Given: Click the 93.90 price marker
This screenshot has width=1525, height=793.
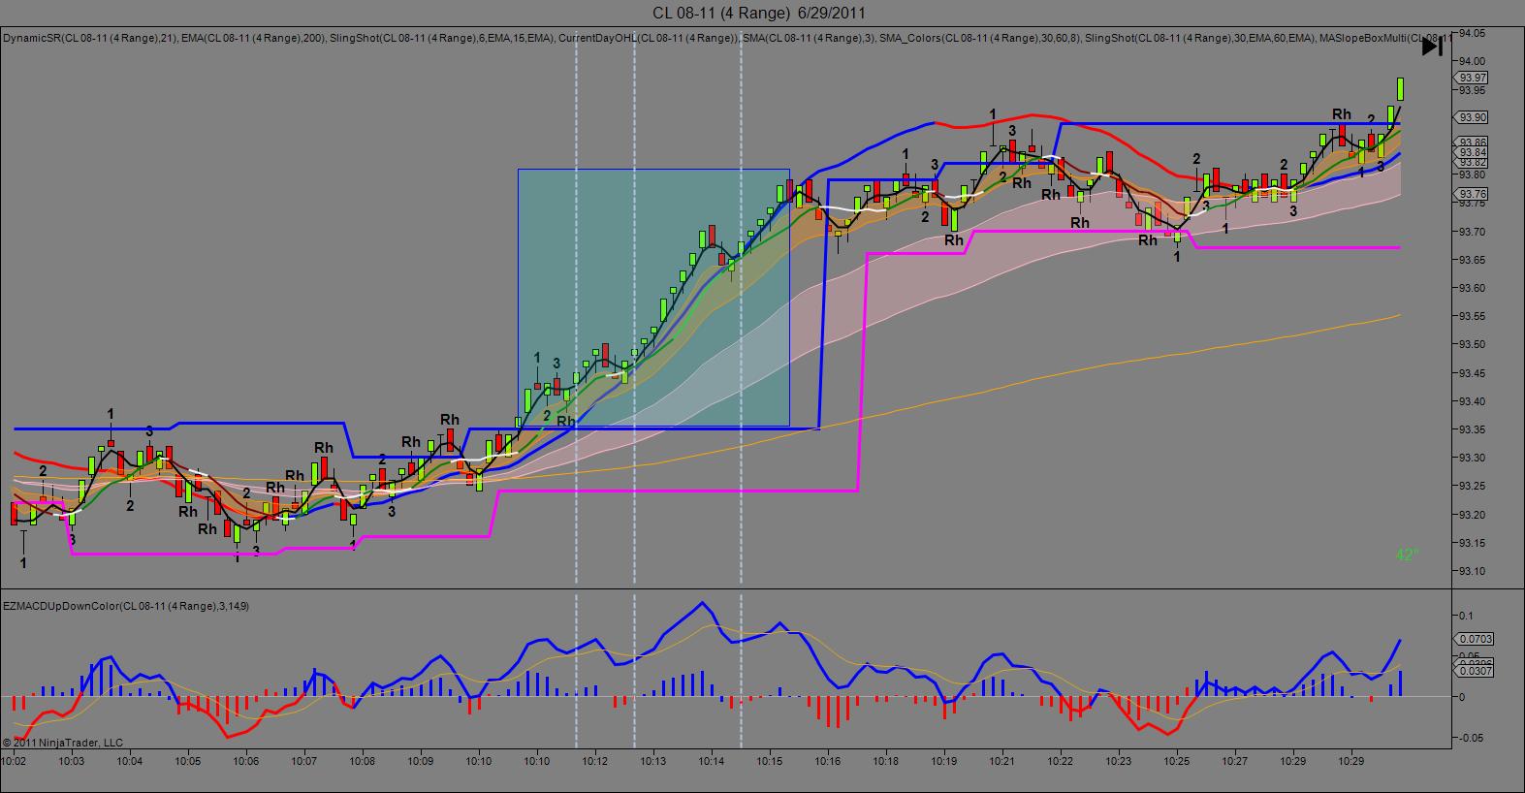Looking at the screenshot, I should tap(1473, 117).
